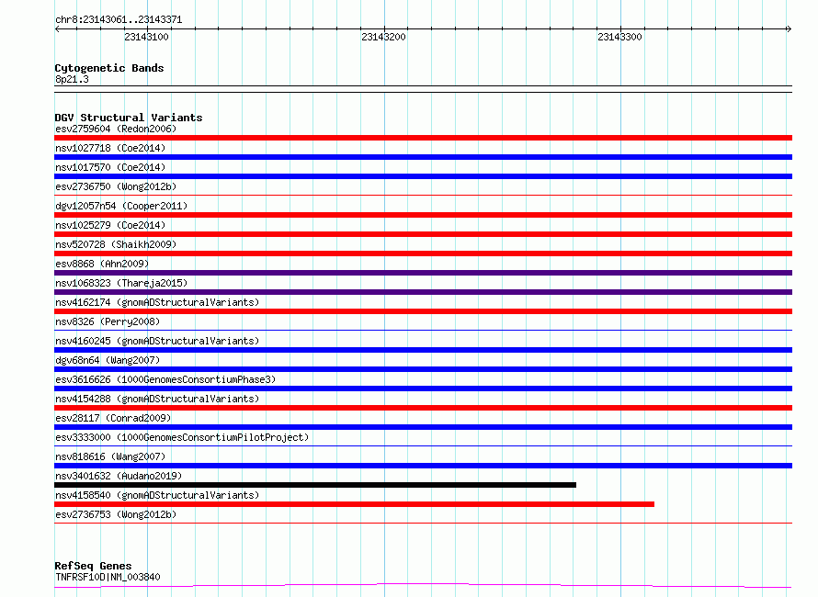Image resolution: width=818 pixels, height=597 pixels.
Task: Click the red bar under esv2759604
Action: (x=423, y=138)
